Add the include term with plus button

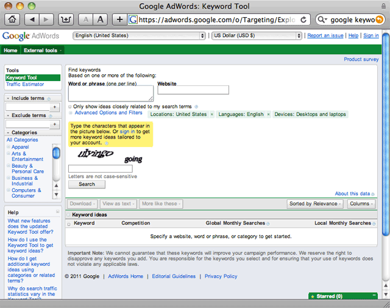55,107
